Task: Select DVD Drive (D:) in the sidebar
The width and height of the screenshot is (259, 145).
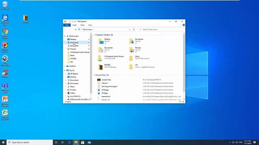Action: pos(80,99)
